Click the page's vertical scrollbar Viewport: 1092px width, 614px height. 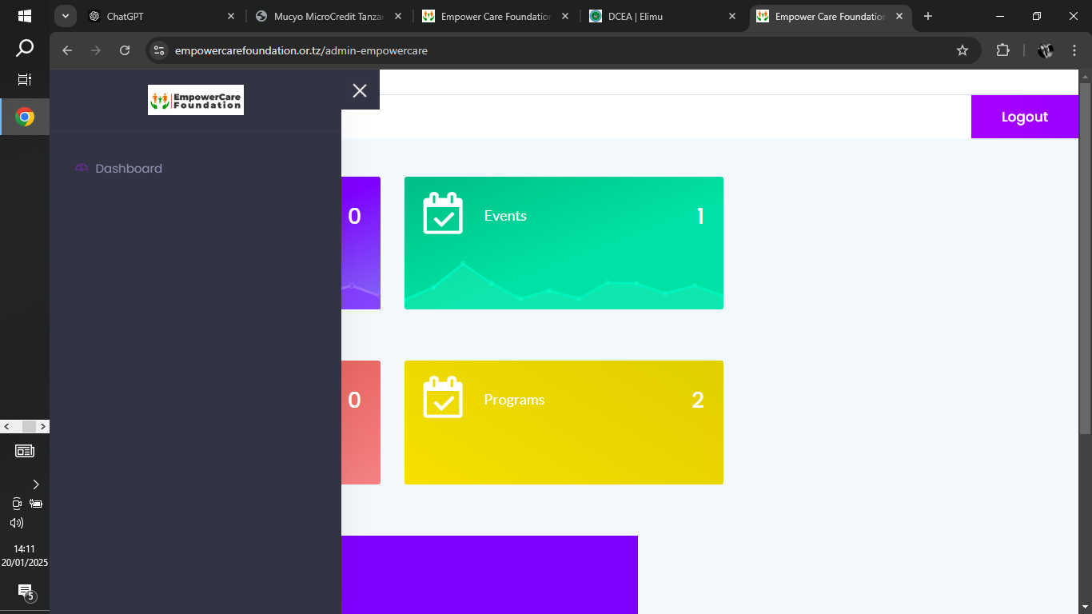[x=1085, y=256]
